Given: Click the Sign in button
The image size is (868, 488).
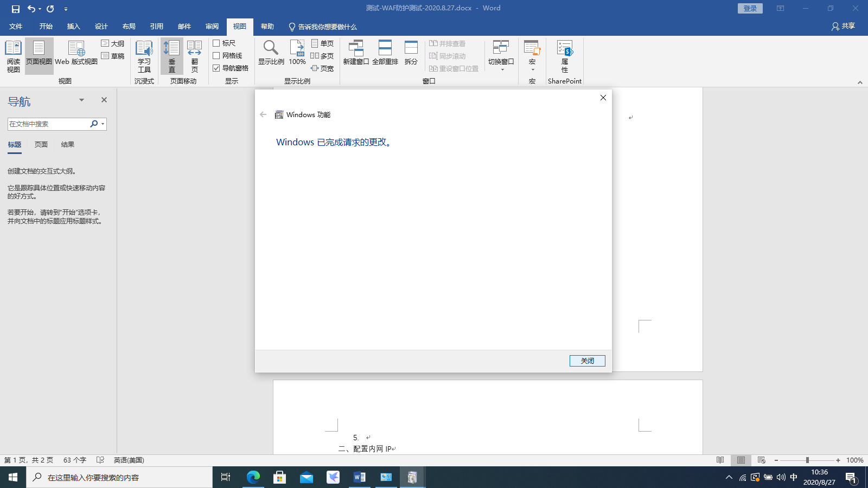Looking at the screenshot, I should pos(750,9).
